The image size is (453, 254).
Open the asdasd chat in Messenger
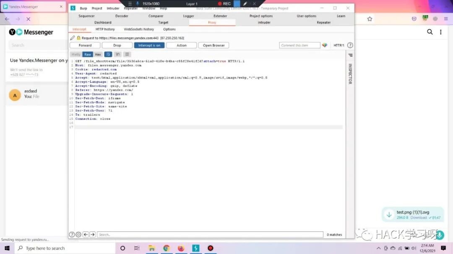[36, 94]
